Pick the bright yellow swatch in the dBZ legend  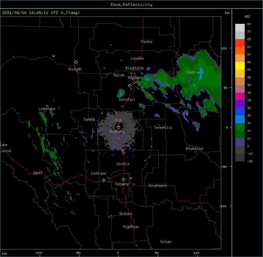240,66
